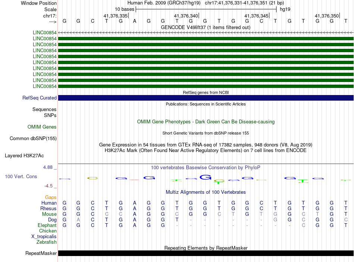Select the Dog alignment row label
The width and height of the screenshot is (354, 262).
coord(52,220)
